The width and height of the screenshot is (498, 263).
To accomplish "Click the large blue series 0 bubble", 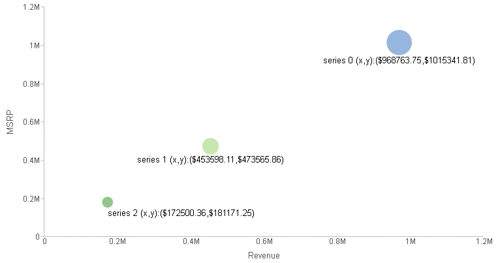I will [x=399, y=42].
